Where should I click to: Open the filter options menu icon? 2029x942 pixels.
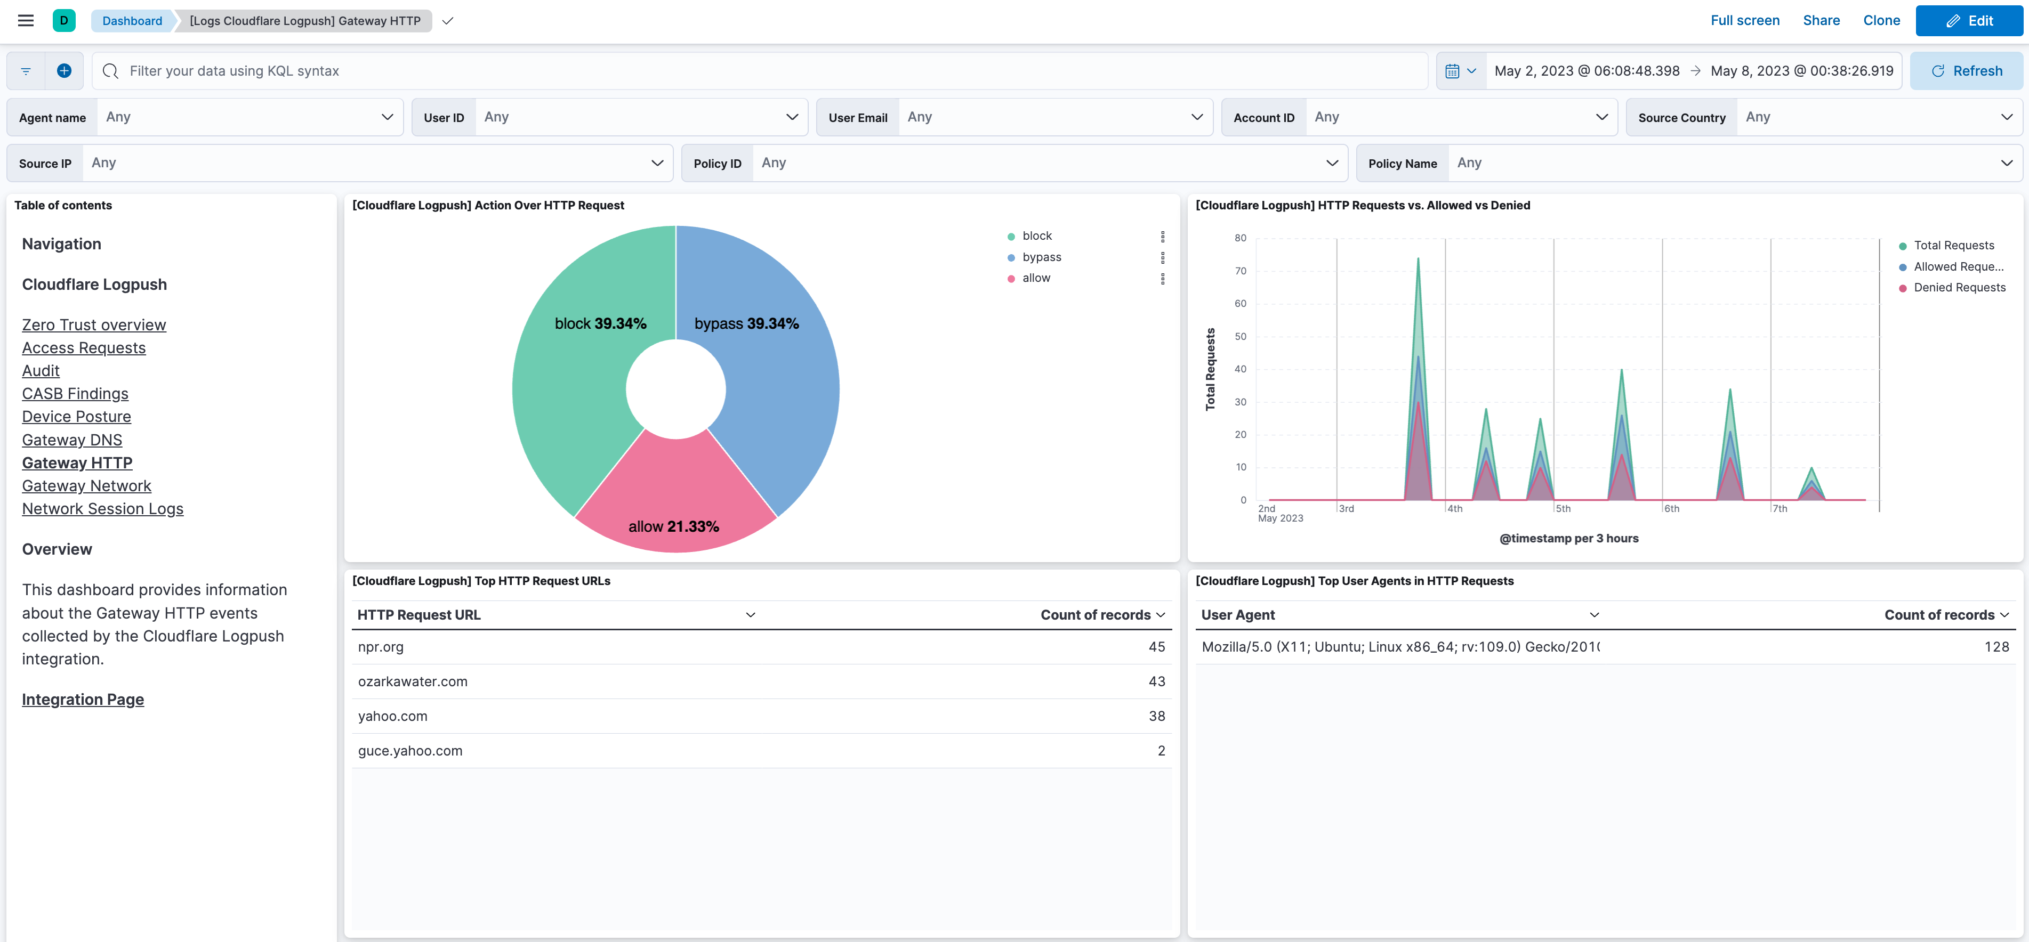(x=26, y=71)
